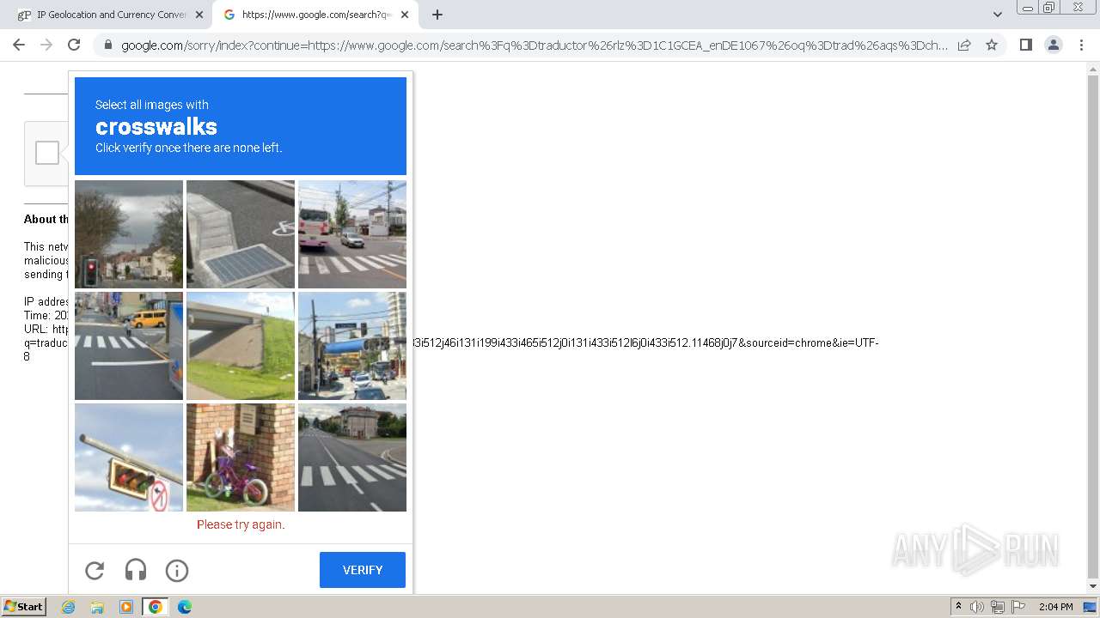Select tile with busy street intersection
Image resolution: width=1100 pixels, height=618 pixels.
(x=352, y=346)
